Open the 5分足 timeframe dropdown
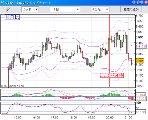148x120 pixels. point(100,9)
